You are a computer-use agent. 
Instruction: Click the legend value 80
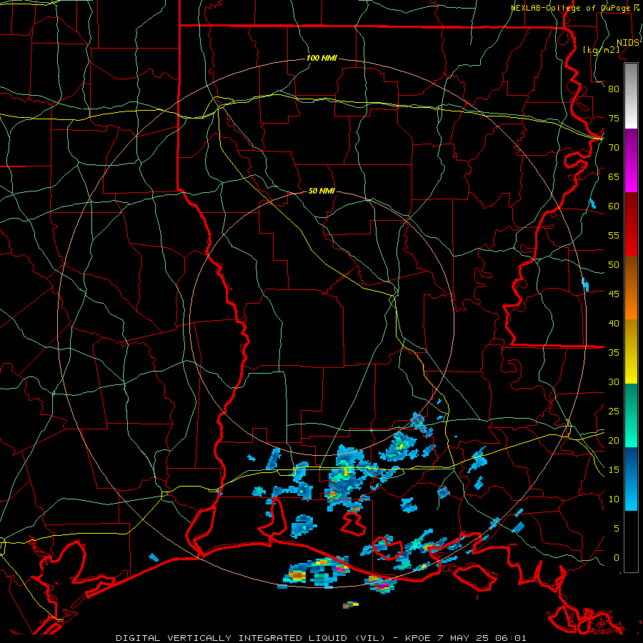(614, 89)
